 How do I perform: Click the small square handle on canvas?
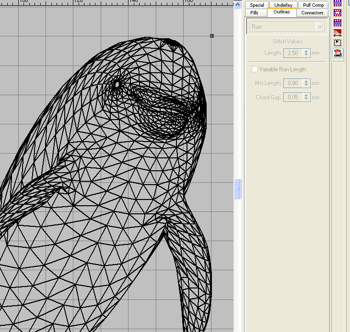click(x=212, y=35)
